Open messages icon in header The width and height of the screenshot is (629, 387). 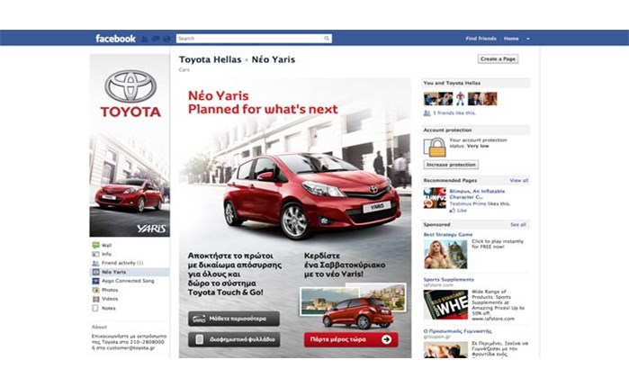point(156,39)
